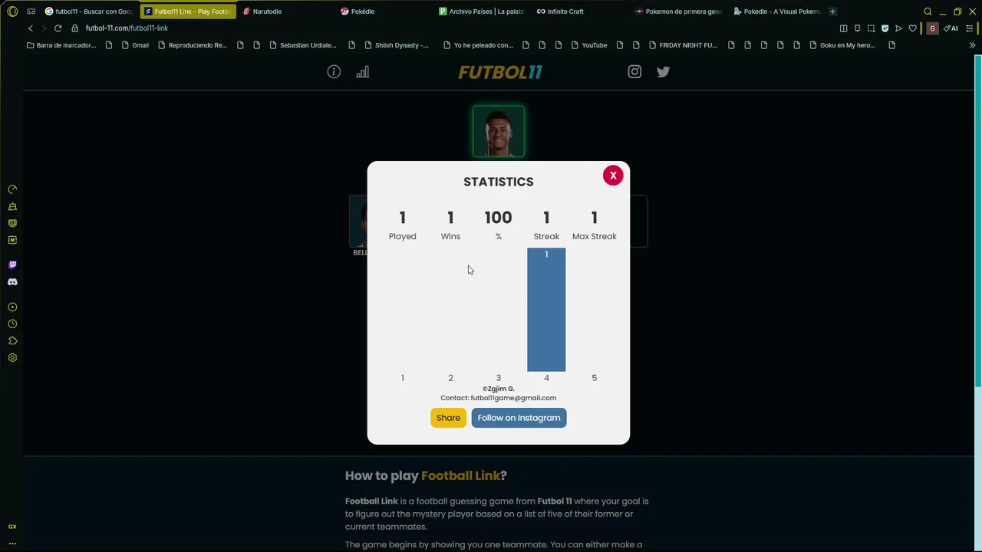This screenshot has width=982, height=552.
Task: Open Extensions cube icon in sidebar
Action: pyautogui.click(x=12, y=340)
